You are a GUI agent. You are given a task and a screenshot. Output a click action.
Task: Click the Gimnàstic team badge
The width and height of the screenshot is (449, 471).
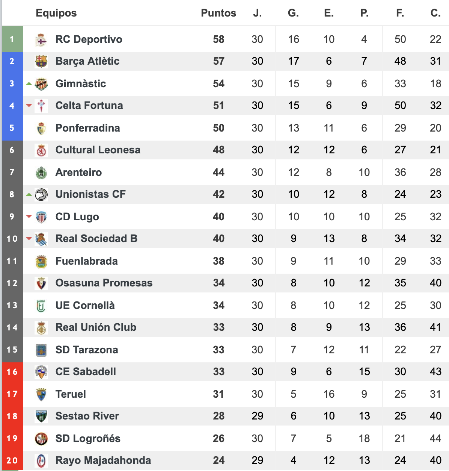click(41, 84)
